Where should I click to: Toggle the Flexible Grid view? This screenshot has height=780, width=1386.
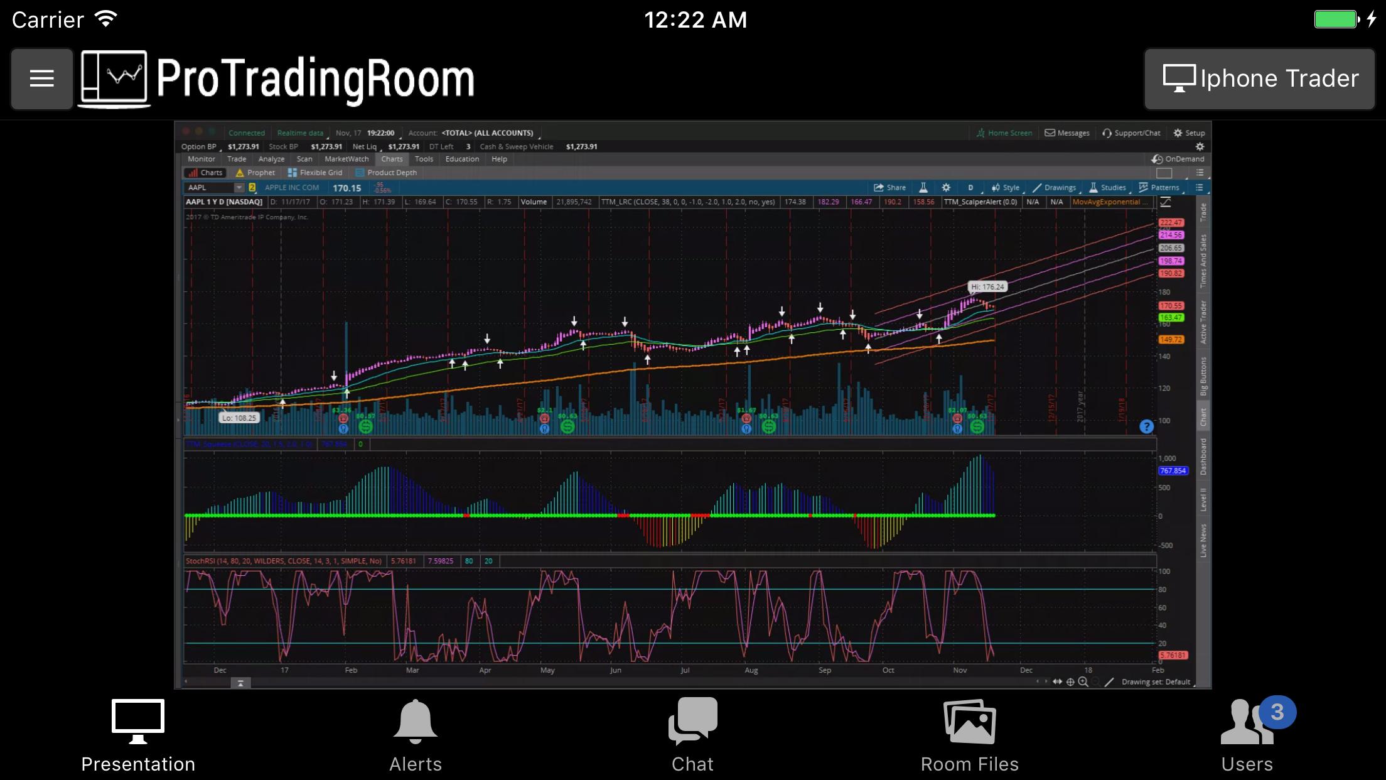pos(315,173)
